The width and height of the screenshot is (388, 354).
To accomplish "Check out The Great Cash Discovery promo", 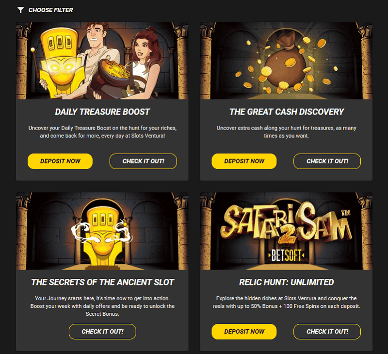I will click(327, 161).
